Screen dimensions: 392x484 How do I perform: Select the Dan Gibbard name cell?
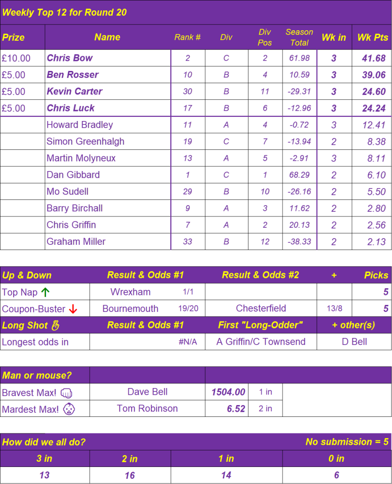pyautogui.click(x=108, y=175)
